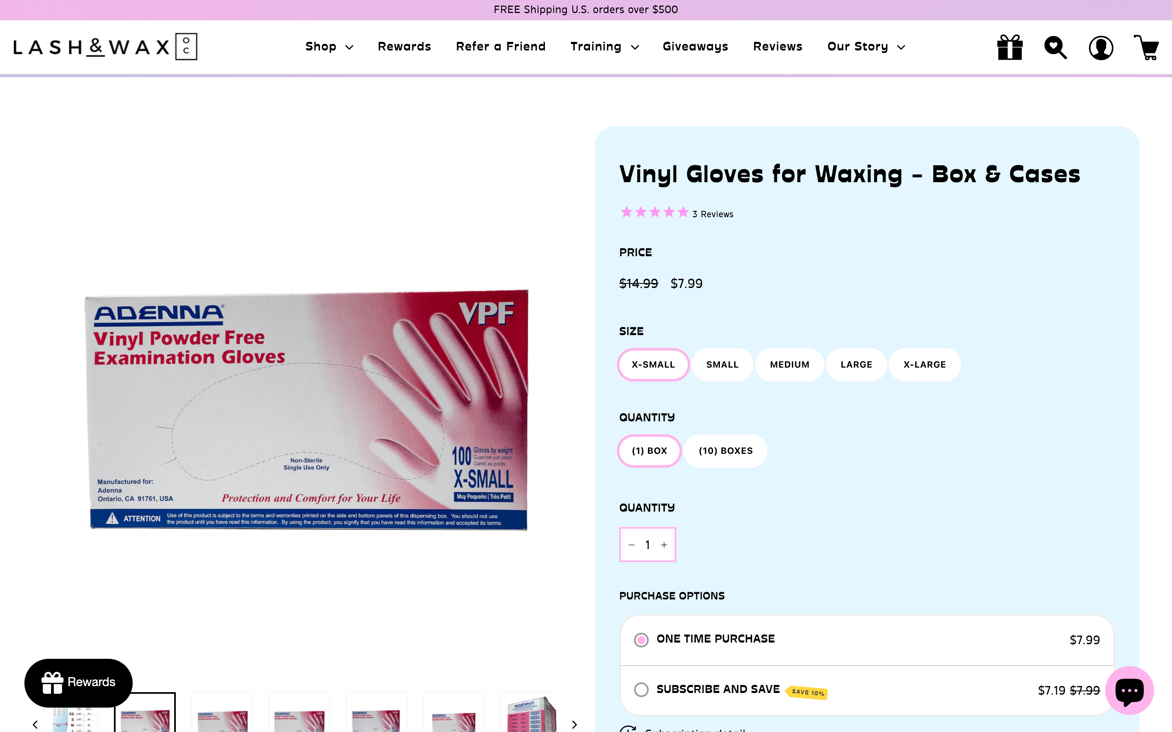Open the account profile icon
This screenshot has height=732, width=1172.
coord(1101,48)
